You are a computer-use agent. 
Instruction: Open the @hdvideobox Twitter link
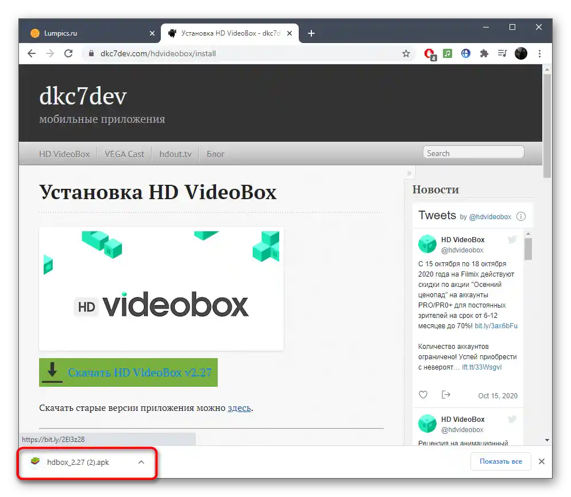(x=490, y=217)
